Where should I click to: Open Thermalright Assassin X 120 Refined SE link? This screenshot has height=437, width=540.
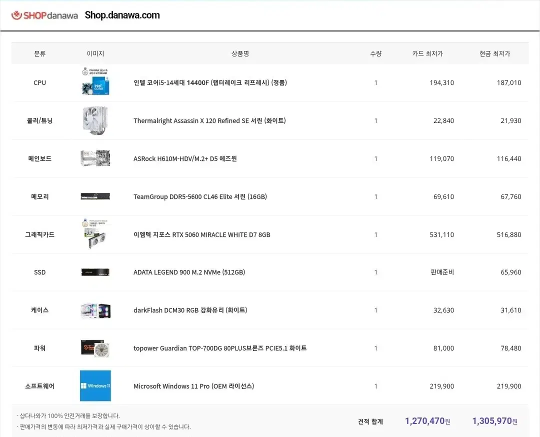(x=209, y=120)
